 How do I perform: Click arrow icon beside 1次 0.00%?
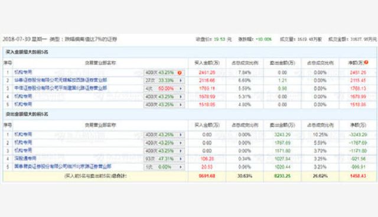pyautogui.click(x=181, y=167)
